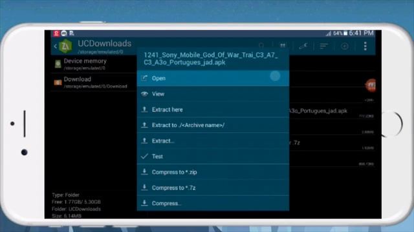414x232 pixels.
Task: Click the 6:41 PM clock in status bar
Action: pyautogui.click(x=361, y=33)
